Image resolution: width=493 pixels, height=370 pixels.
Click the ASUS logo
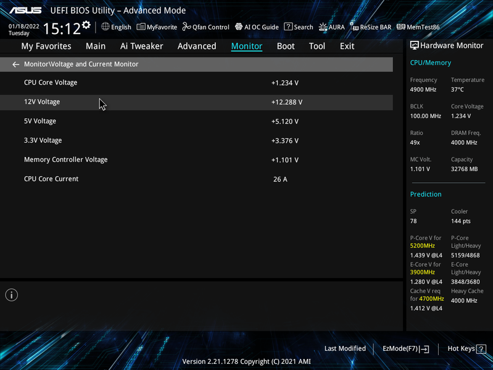tap(25, 11)
